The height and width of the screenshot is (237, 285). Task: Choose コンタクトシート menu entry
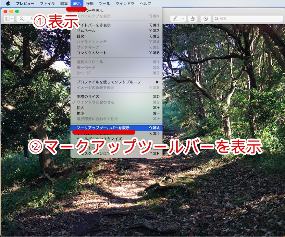point(92,53)
